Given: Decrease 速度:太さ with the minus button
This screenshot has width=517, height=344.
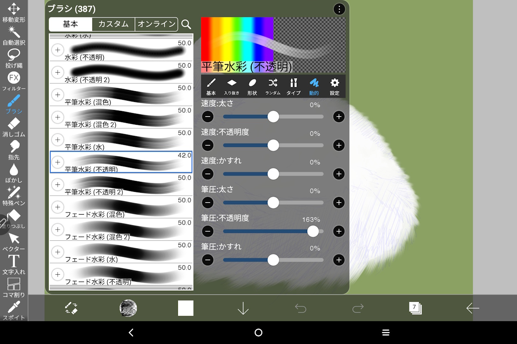Looking at the screenshot, I should 208,117.
